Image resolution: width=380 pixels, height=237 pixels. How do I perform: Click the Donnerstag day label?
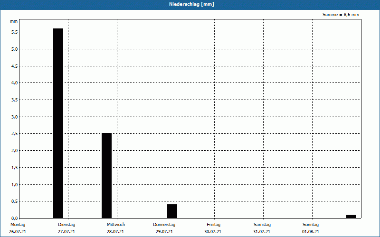pyautogui.click(x=164, y=225)
